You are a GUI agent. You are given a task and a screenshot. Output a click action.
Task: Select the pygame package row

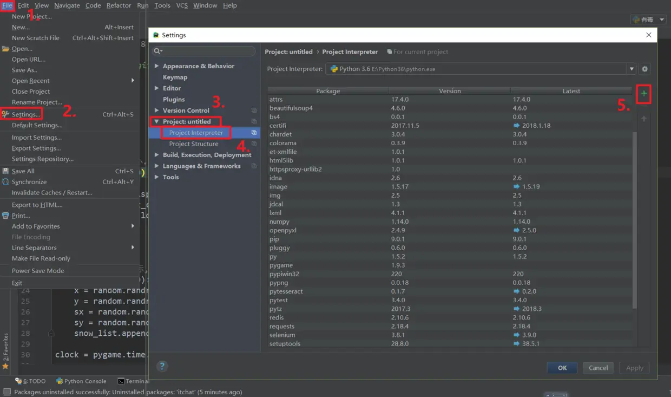coord(449,265)
